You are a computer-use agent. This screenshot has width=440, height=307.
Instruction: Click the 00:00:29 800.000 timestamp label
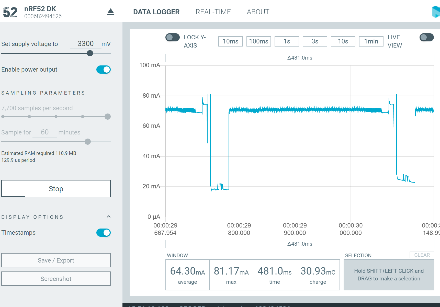pyautogui.click(x=239, y=229)
